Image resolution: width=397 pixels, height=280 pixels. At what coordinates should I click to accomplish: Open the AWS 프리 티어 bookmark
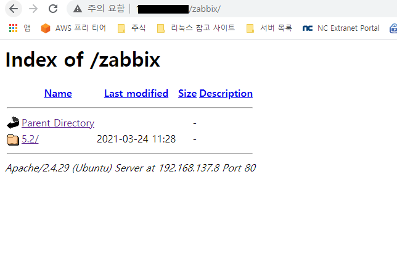[x=73, y=28]
